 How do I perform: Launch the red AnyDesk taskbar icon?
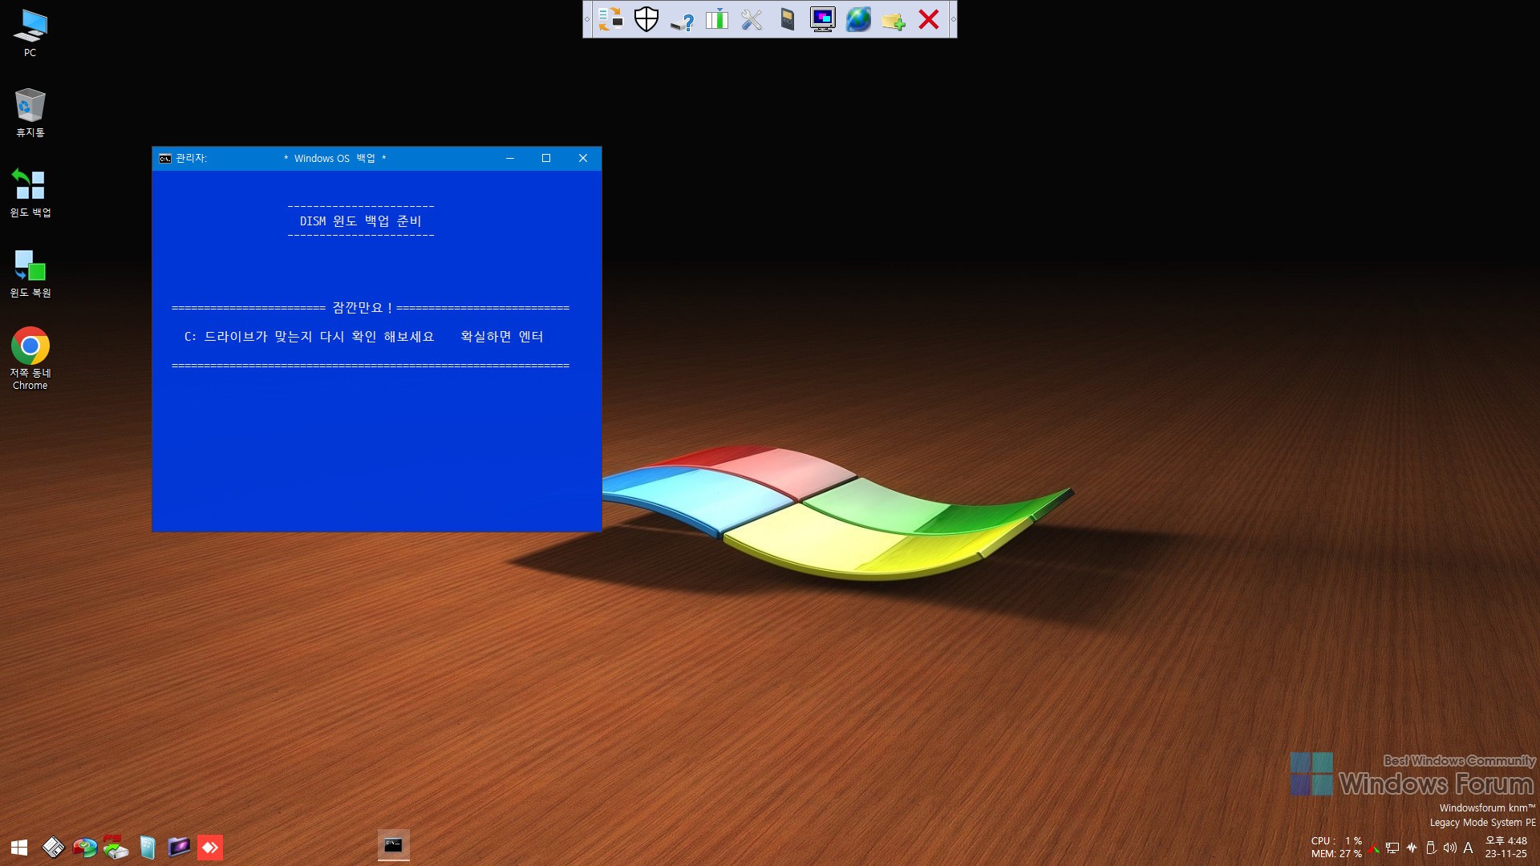click(210, 848)
